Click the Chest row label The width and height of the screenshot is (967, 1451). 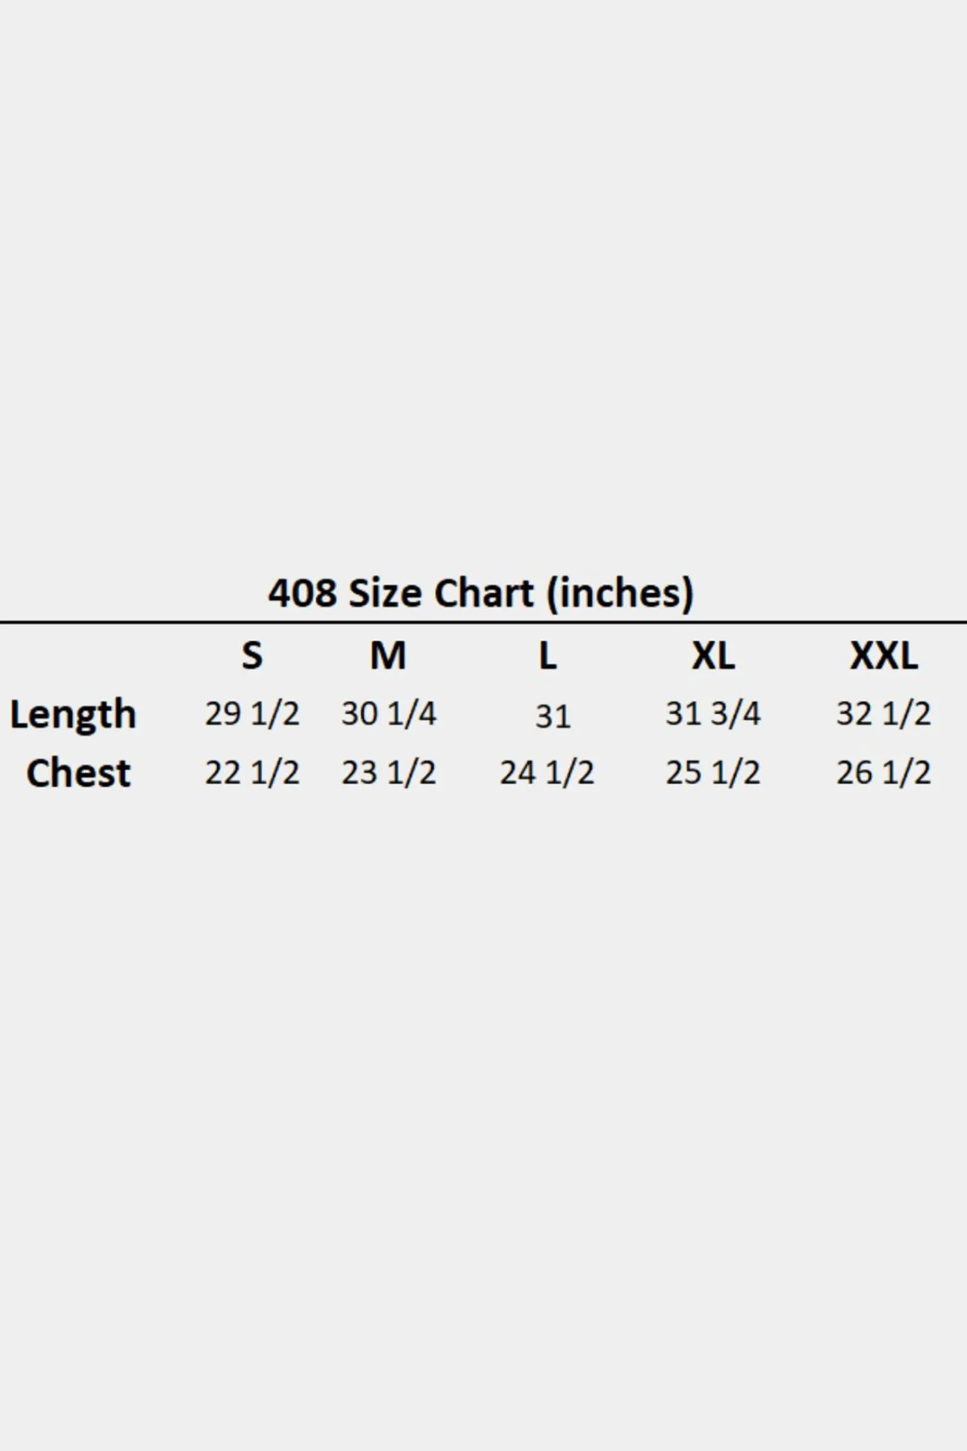pyautogui.click(x=79, y=773)
